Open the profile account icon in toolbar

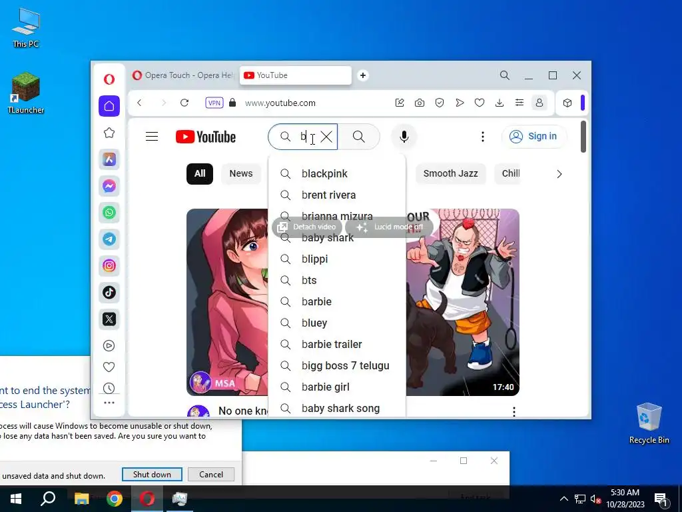coord(539,103)
